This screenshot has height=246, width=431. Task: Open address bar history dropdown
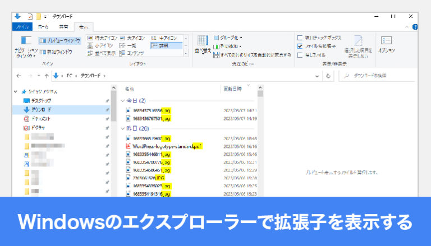317,76
